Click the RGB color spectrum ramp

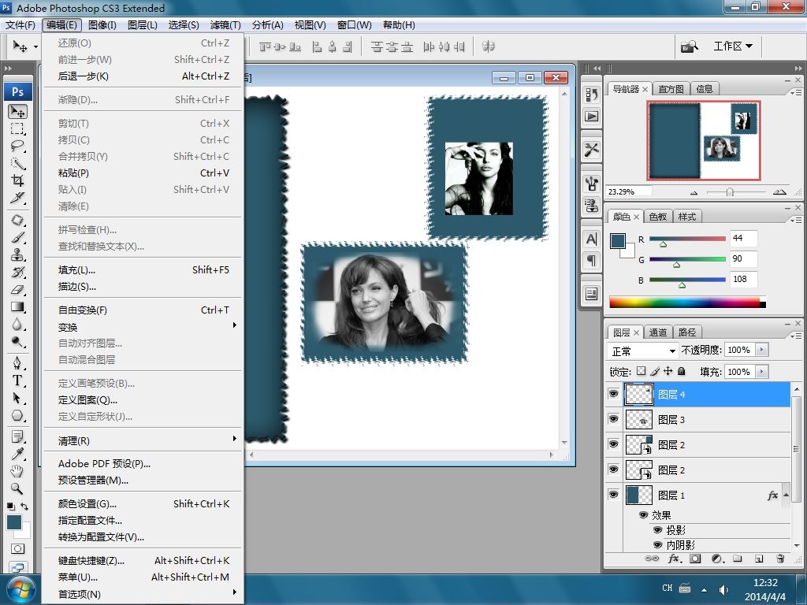tap(683, 302)
